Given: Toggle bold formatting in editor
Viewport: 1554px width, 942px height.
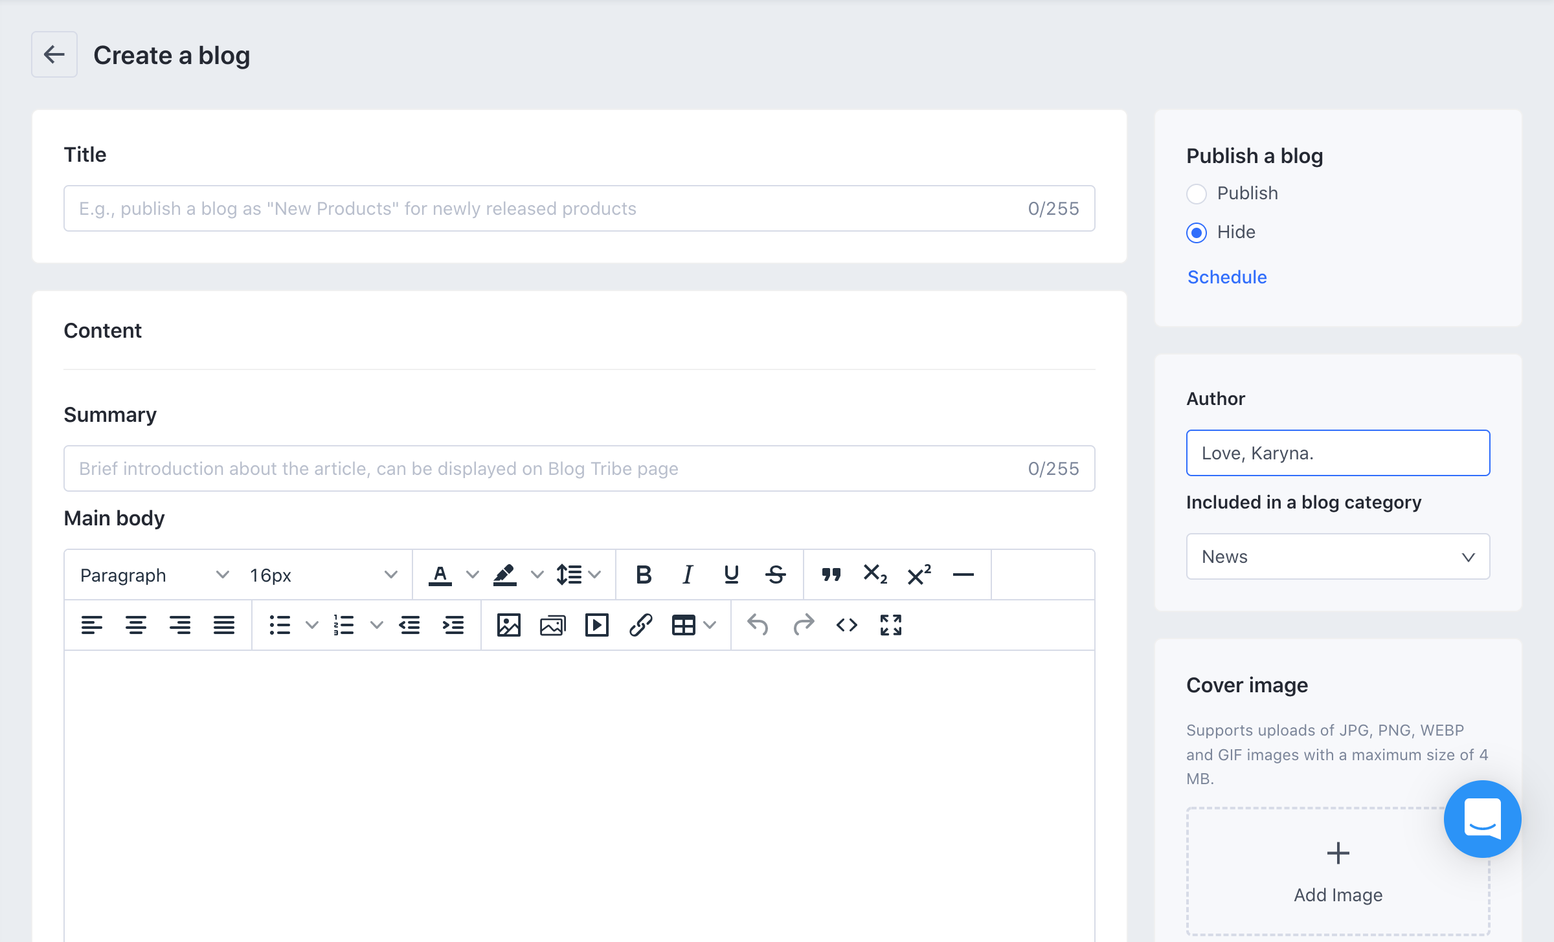Looking at the screenshot, I should click(643, 575).
